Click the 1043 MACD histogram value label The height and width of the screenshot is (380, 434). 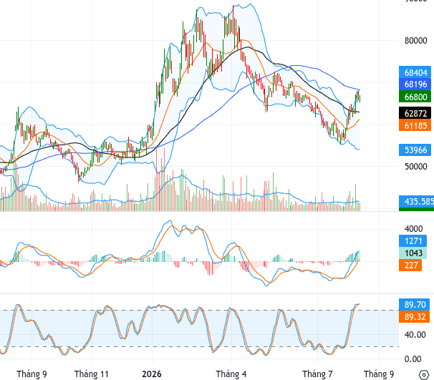(413, 253)
